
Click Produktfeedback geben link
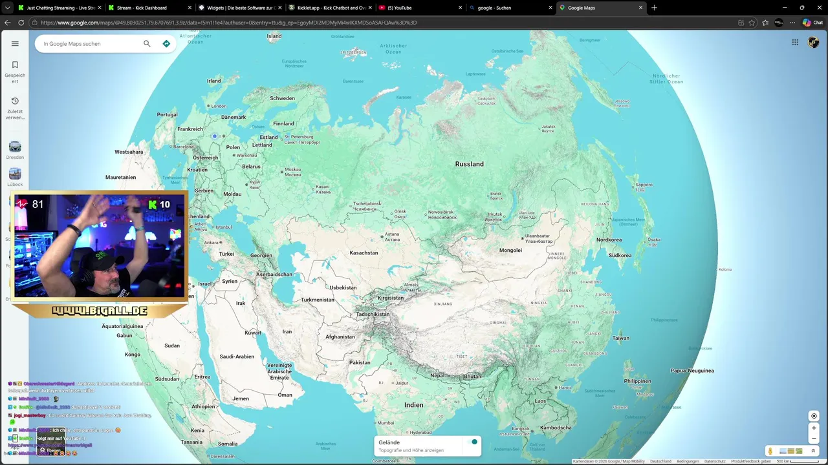click(x=751, y=461)
